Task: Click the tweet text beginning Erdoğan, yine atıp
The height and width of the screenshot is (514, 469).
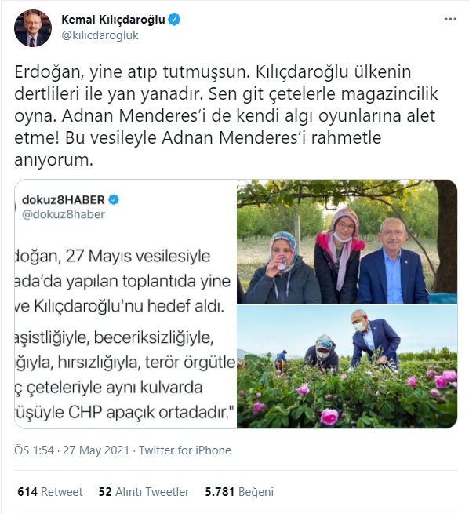Action: (x=226, y=115)
